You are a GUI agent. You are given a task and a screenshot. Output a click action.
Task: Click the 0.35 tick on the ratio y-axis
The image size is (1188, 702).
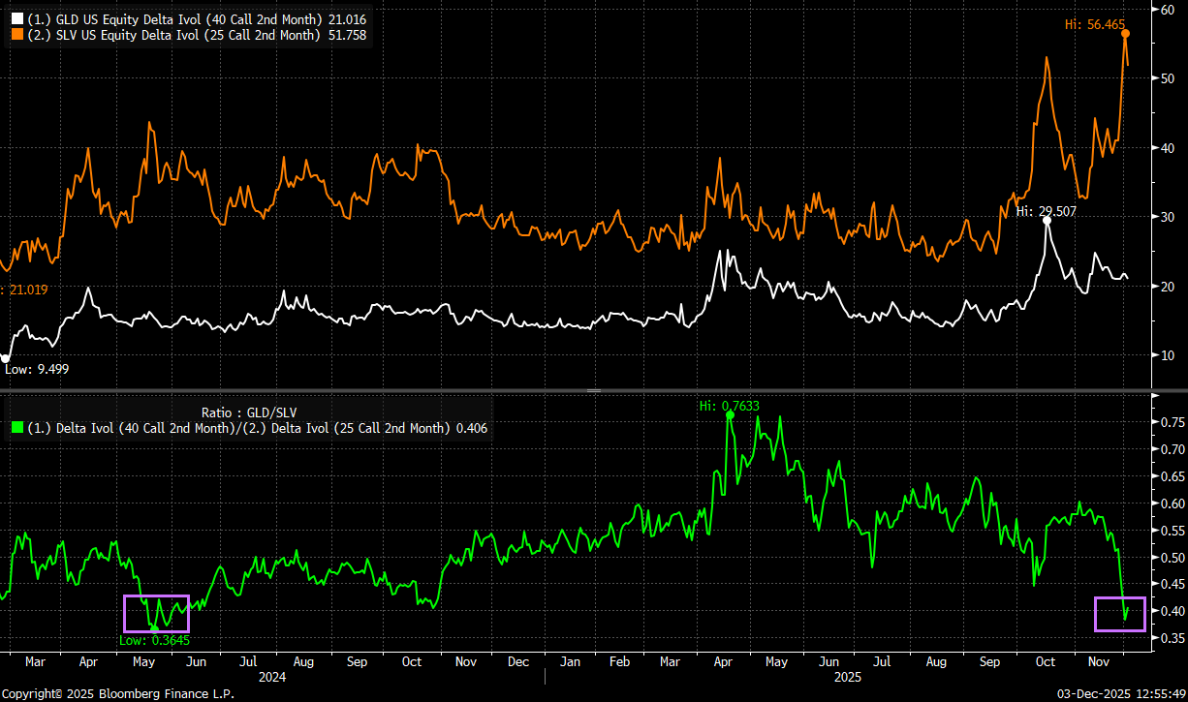pos(1172,638)
